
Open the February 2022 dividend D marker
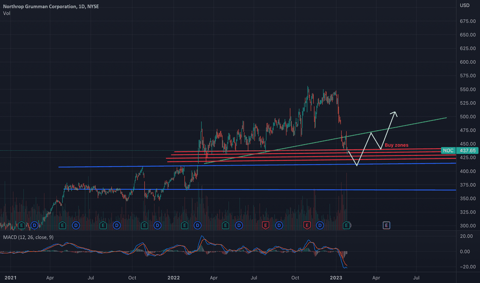(x=197, y=225)
